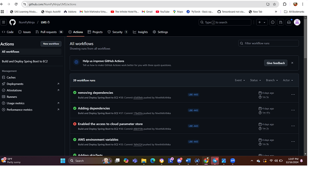Viewport: 310px width, 174px height.
Task: Focus the Filter workflow runs field
Action: pyautogui.click(x=268, y=43)
